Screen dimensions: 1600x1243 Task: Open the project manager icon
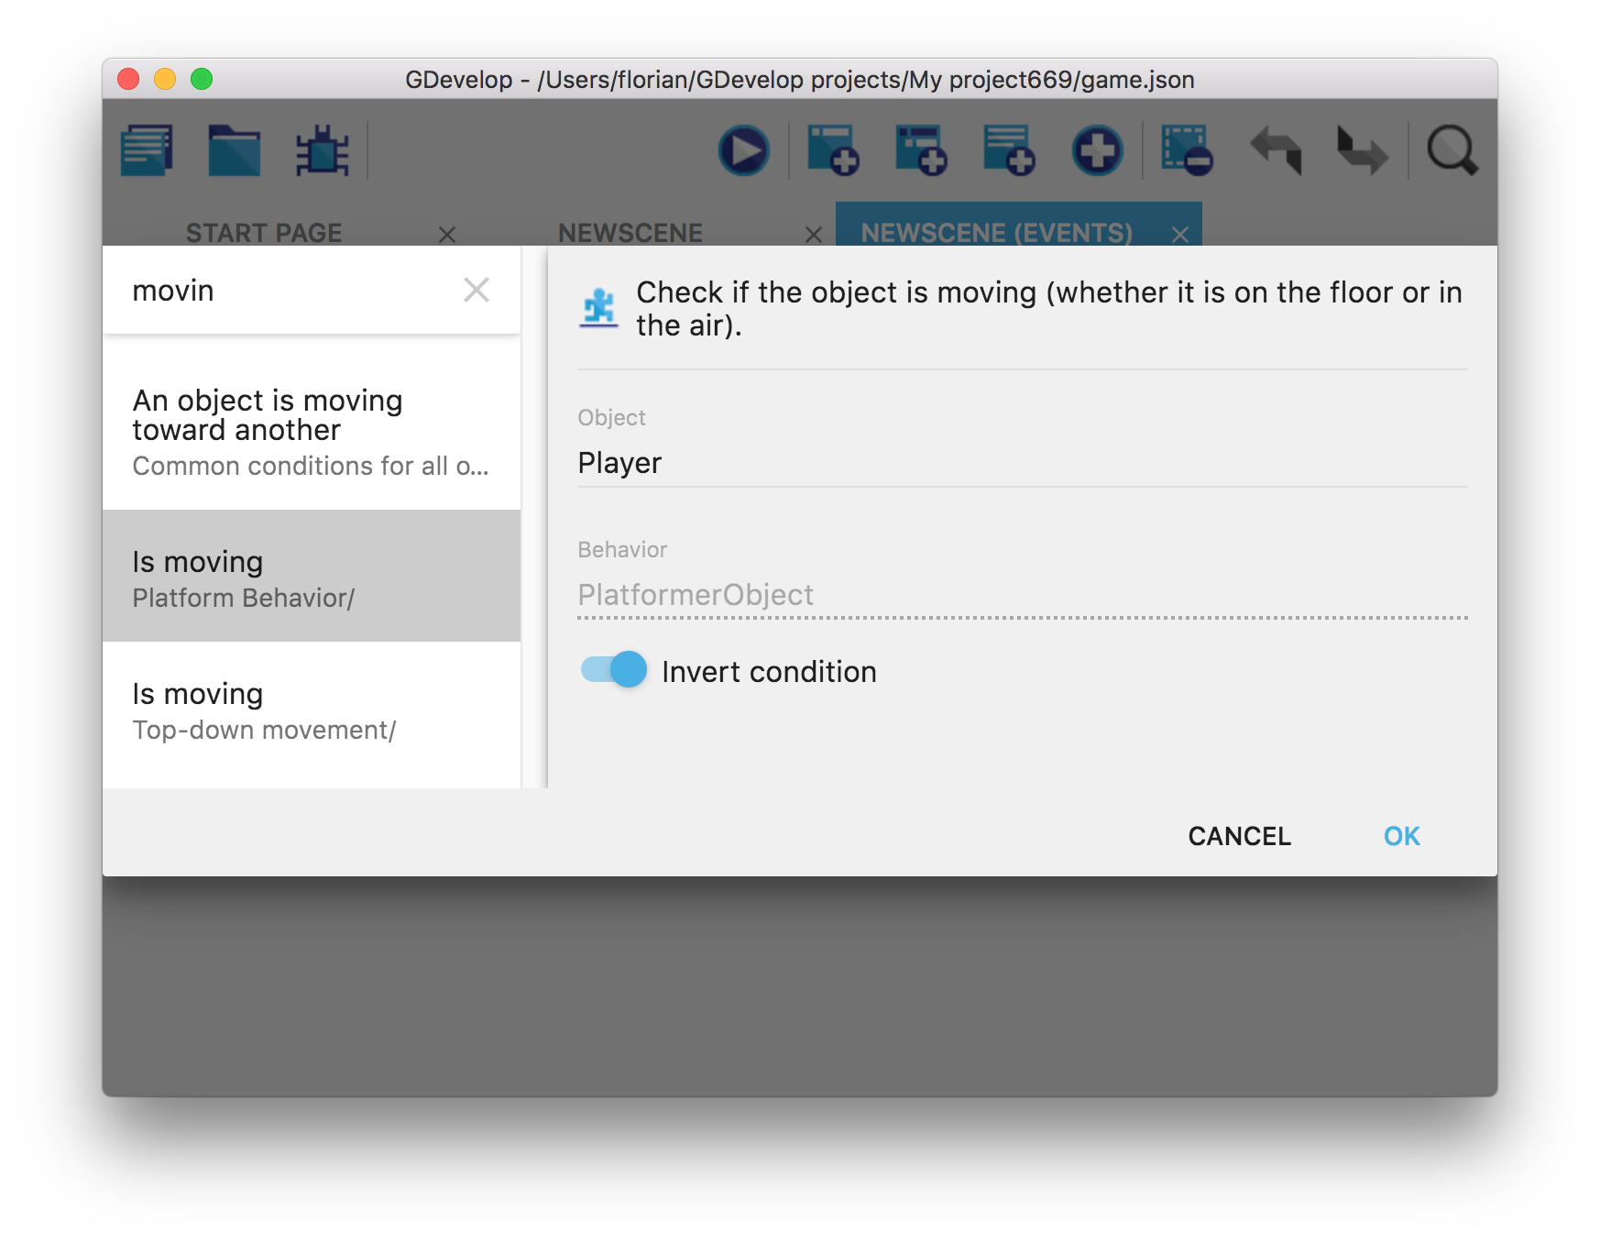coord(147,150)
